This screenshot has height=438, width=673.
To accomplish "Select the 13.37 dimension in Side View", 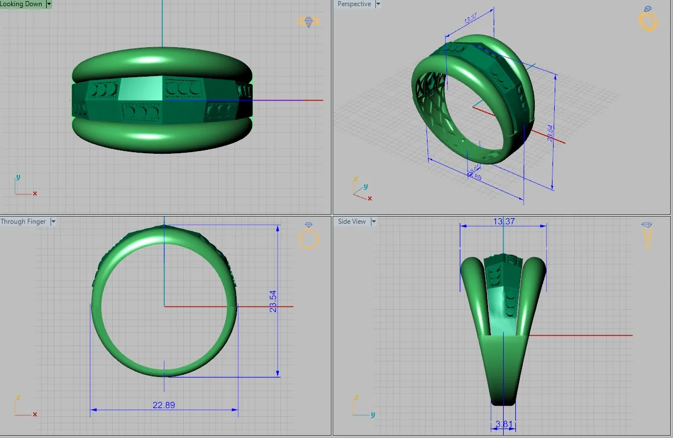I will [x=504, y=221].
